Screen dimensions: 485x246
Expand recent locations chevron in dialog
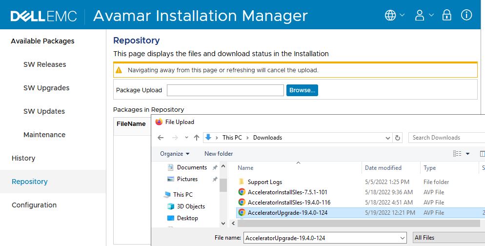click(x=186, y=138)
